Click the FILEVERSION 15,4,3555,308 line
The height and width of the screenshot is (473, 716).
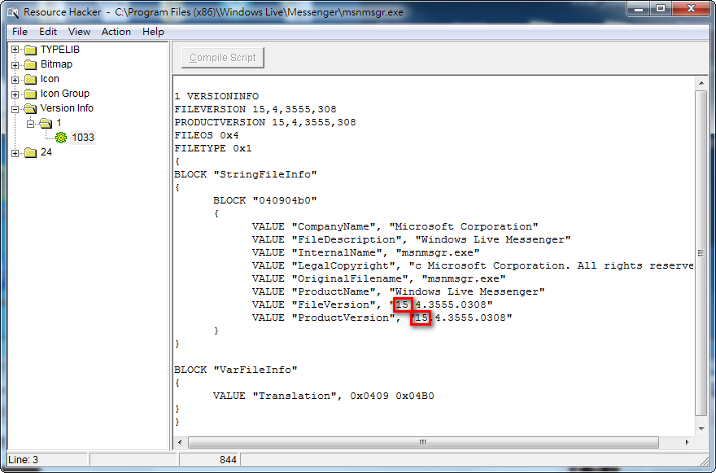coord(255,109)
